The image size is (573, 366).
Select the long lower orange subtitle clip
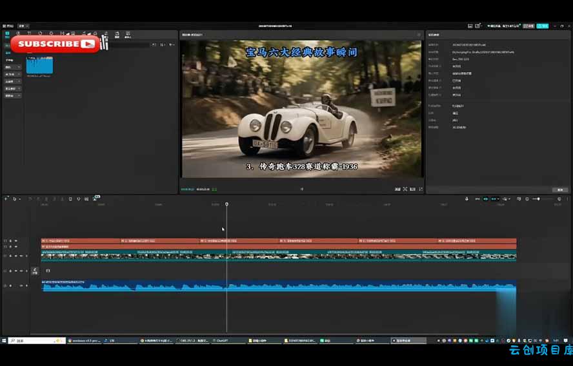279,247
